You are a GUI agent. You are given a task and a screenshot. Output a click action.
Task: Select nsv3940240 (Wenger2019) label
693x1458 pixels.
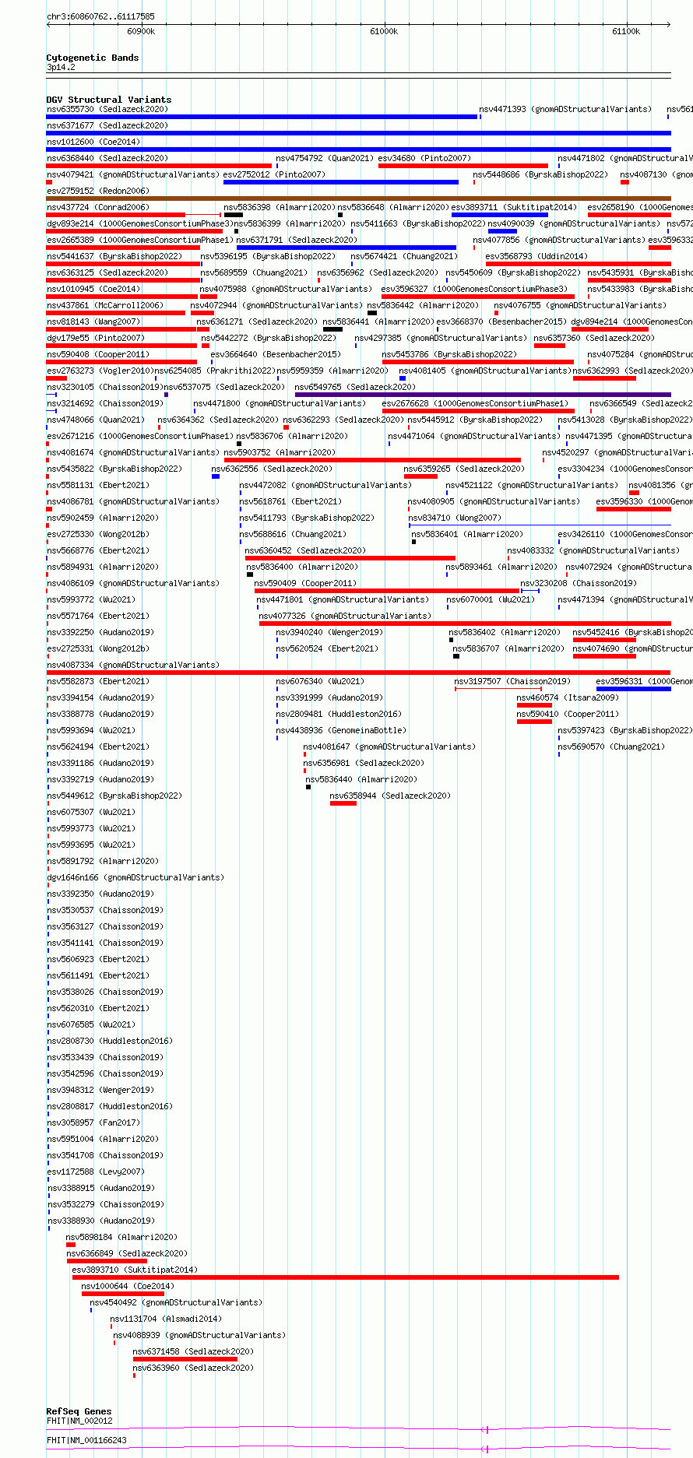[x=329, y=632]
